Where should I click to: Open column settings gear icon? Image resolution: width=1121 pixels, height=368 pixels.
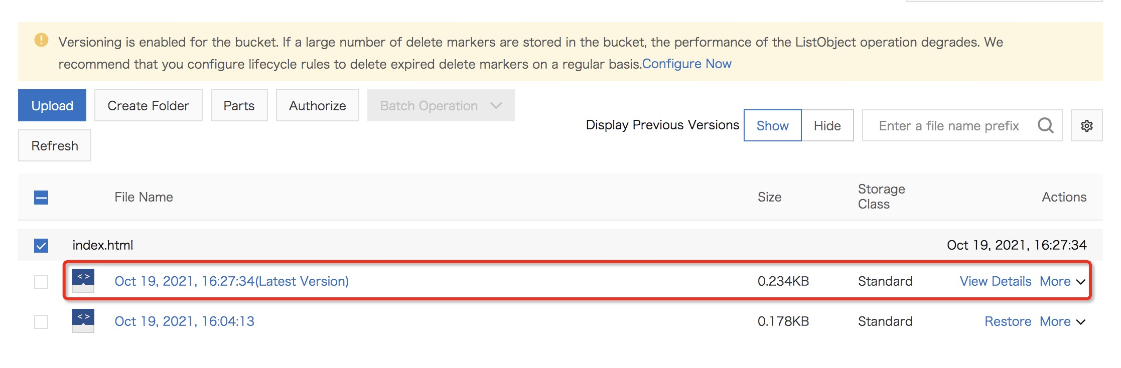point(1086,125)
